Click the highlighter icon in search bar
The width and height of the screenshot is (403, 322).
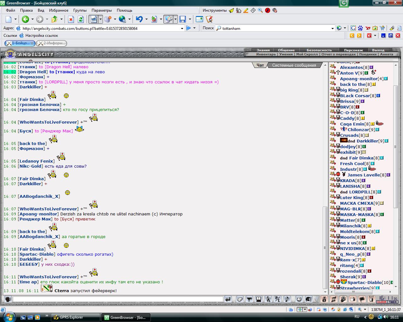coord(392,28)
